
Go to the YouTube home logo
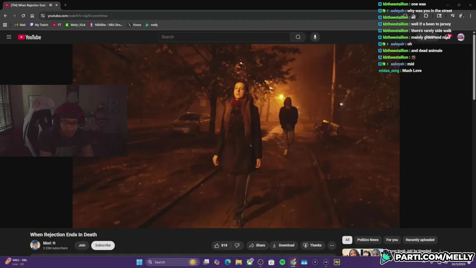coord(29,37)
